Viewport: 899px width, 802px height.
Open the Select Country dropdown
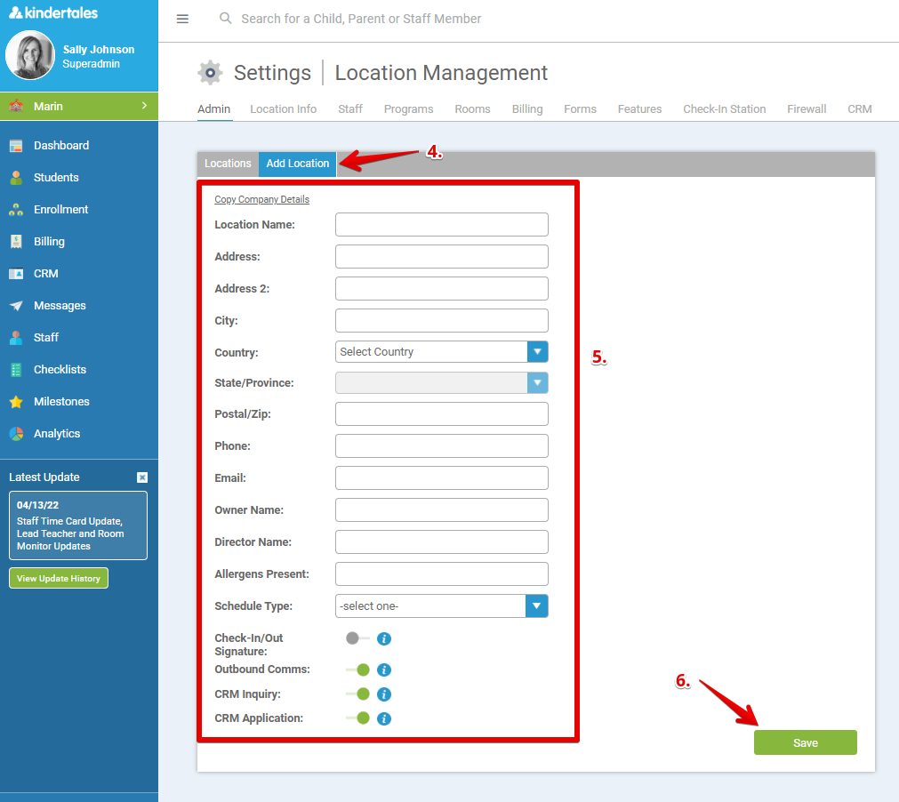pyautogui.click(x=537, y=352)
